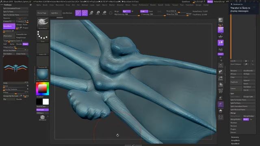This screenshot has height=146, width=260.
Task: Open the Transform menu
Action: tap(190, 5)
